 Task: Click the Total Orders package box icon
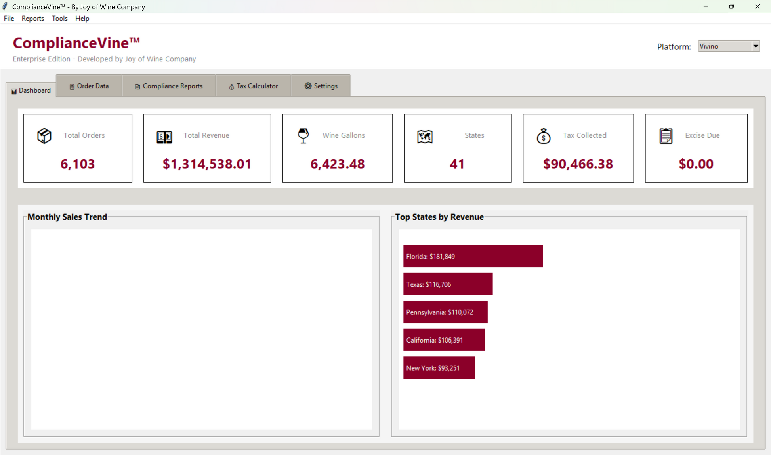pos(44,136)
